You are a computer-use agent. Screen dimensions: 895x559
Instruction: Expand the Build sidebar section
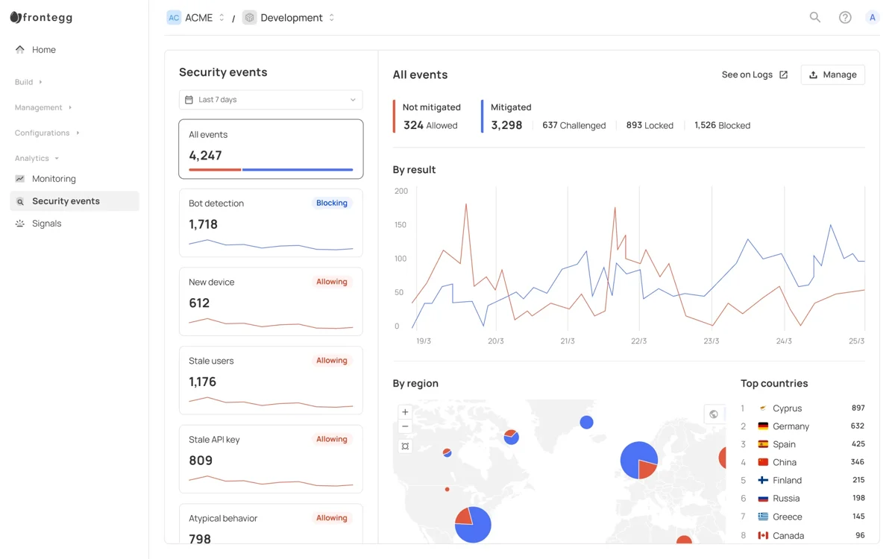[29, 82]
